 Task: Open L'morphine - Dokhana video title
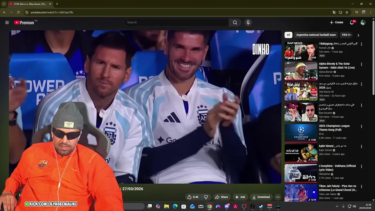[337, 168]
